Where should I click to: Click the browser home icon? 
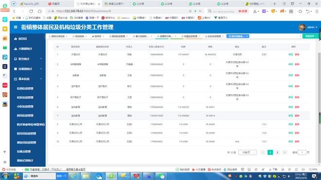click(x=39, y=11)
